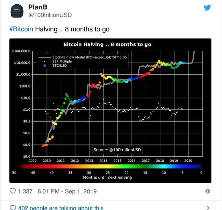Open the #Bitcoin hashtag link

coord(21,29)
